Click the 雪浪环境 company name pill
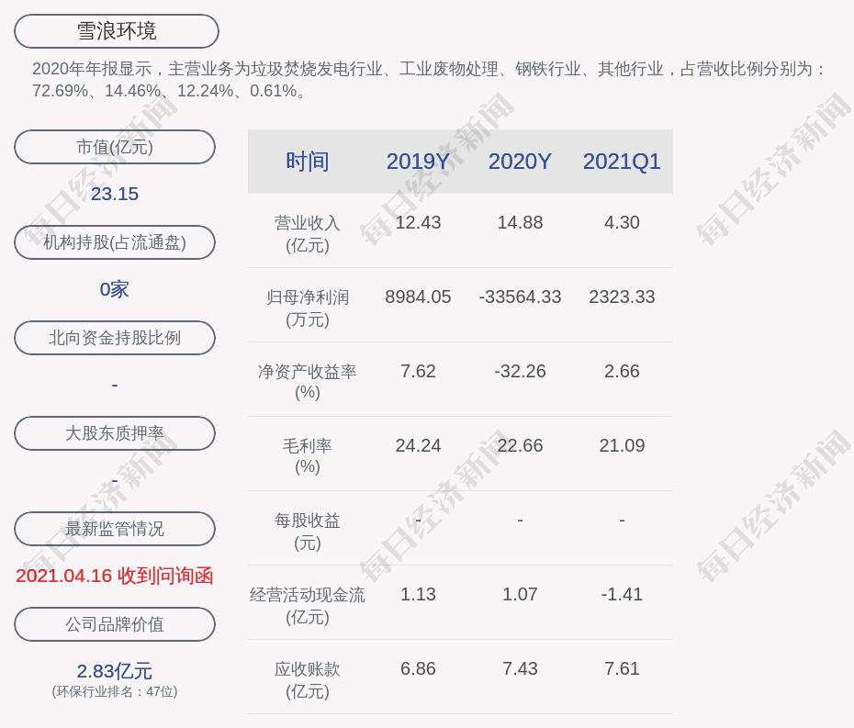Screen dimensions: 854x728 [117, 31]
